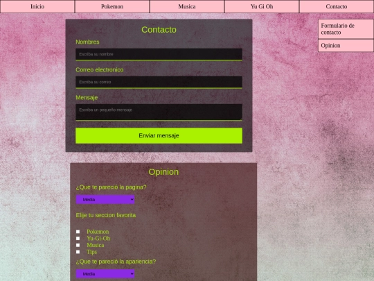
Task: Go to the Pokemon page
Action: pyautogui.click(x=112, y=6)
